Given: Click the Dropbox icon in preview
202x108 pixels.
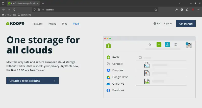Looking at the screenshot, I should click(108, 71).
